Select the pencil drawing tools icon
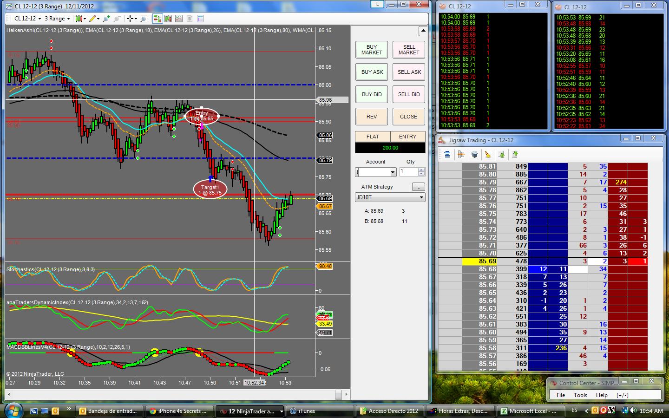Image resolution: width=669 pixels, height=418 pixels. (x=92, y=19)
